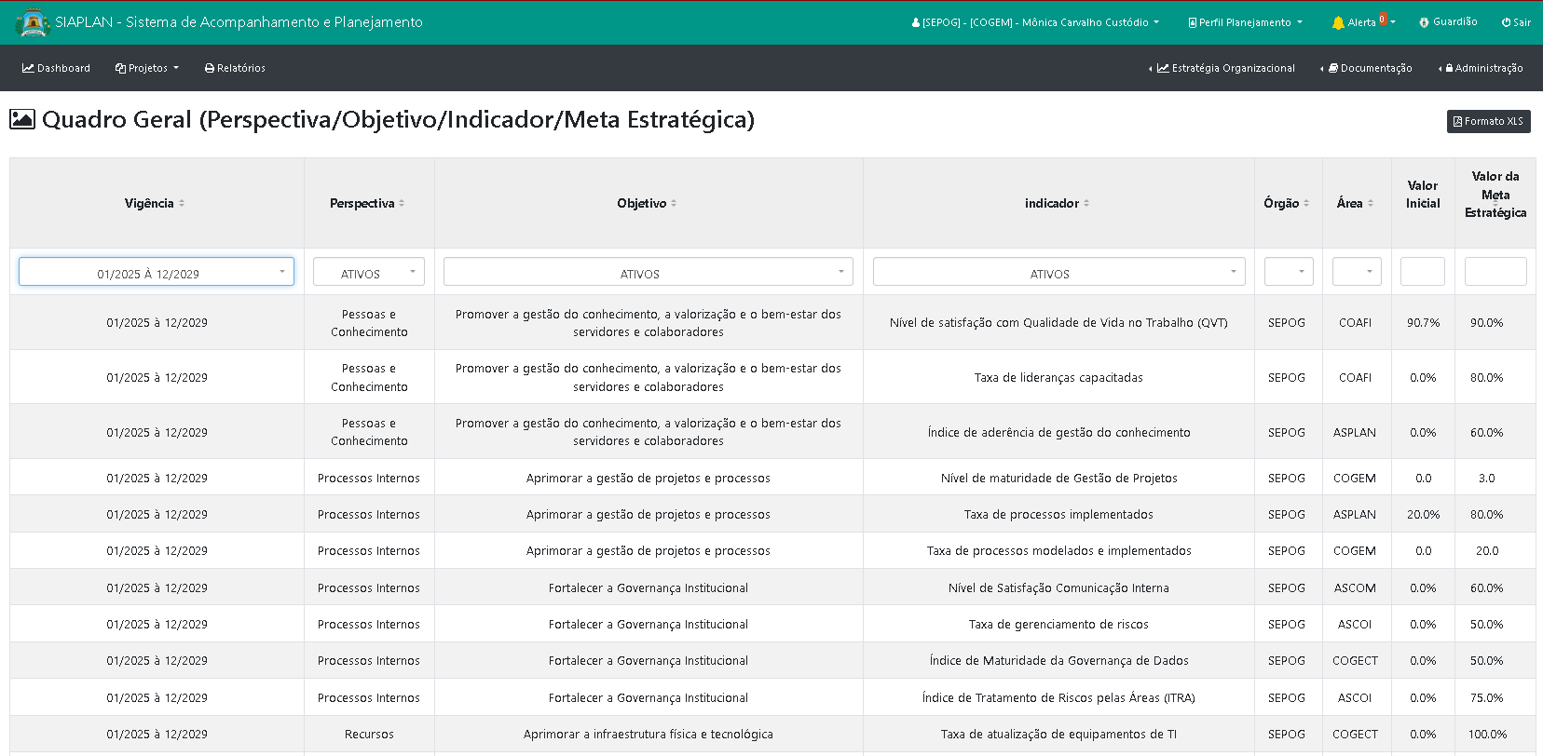Click 'Aprimorar a infraestrutura física e tecnológica' cell
The height and width of the screenshot is (756, 1543).
(649, 735)
